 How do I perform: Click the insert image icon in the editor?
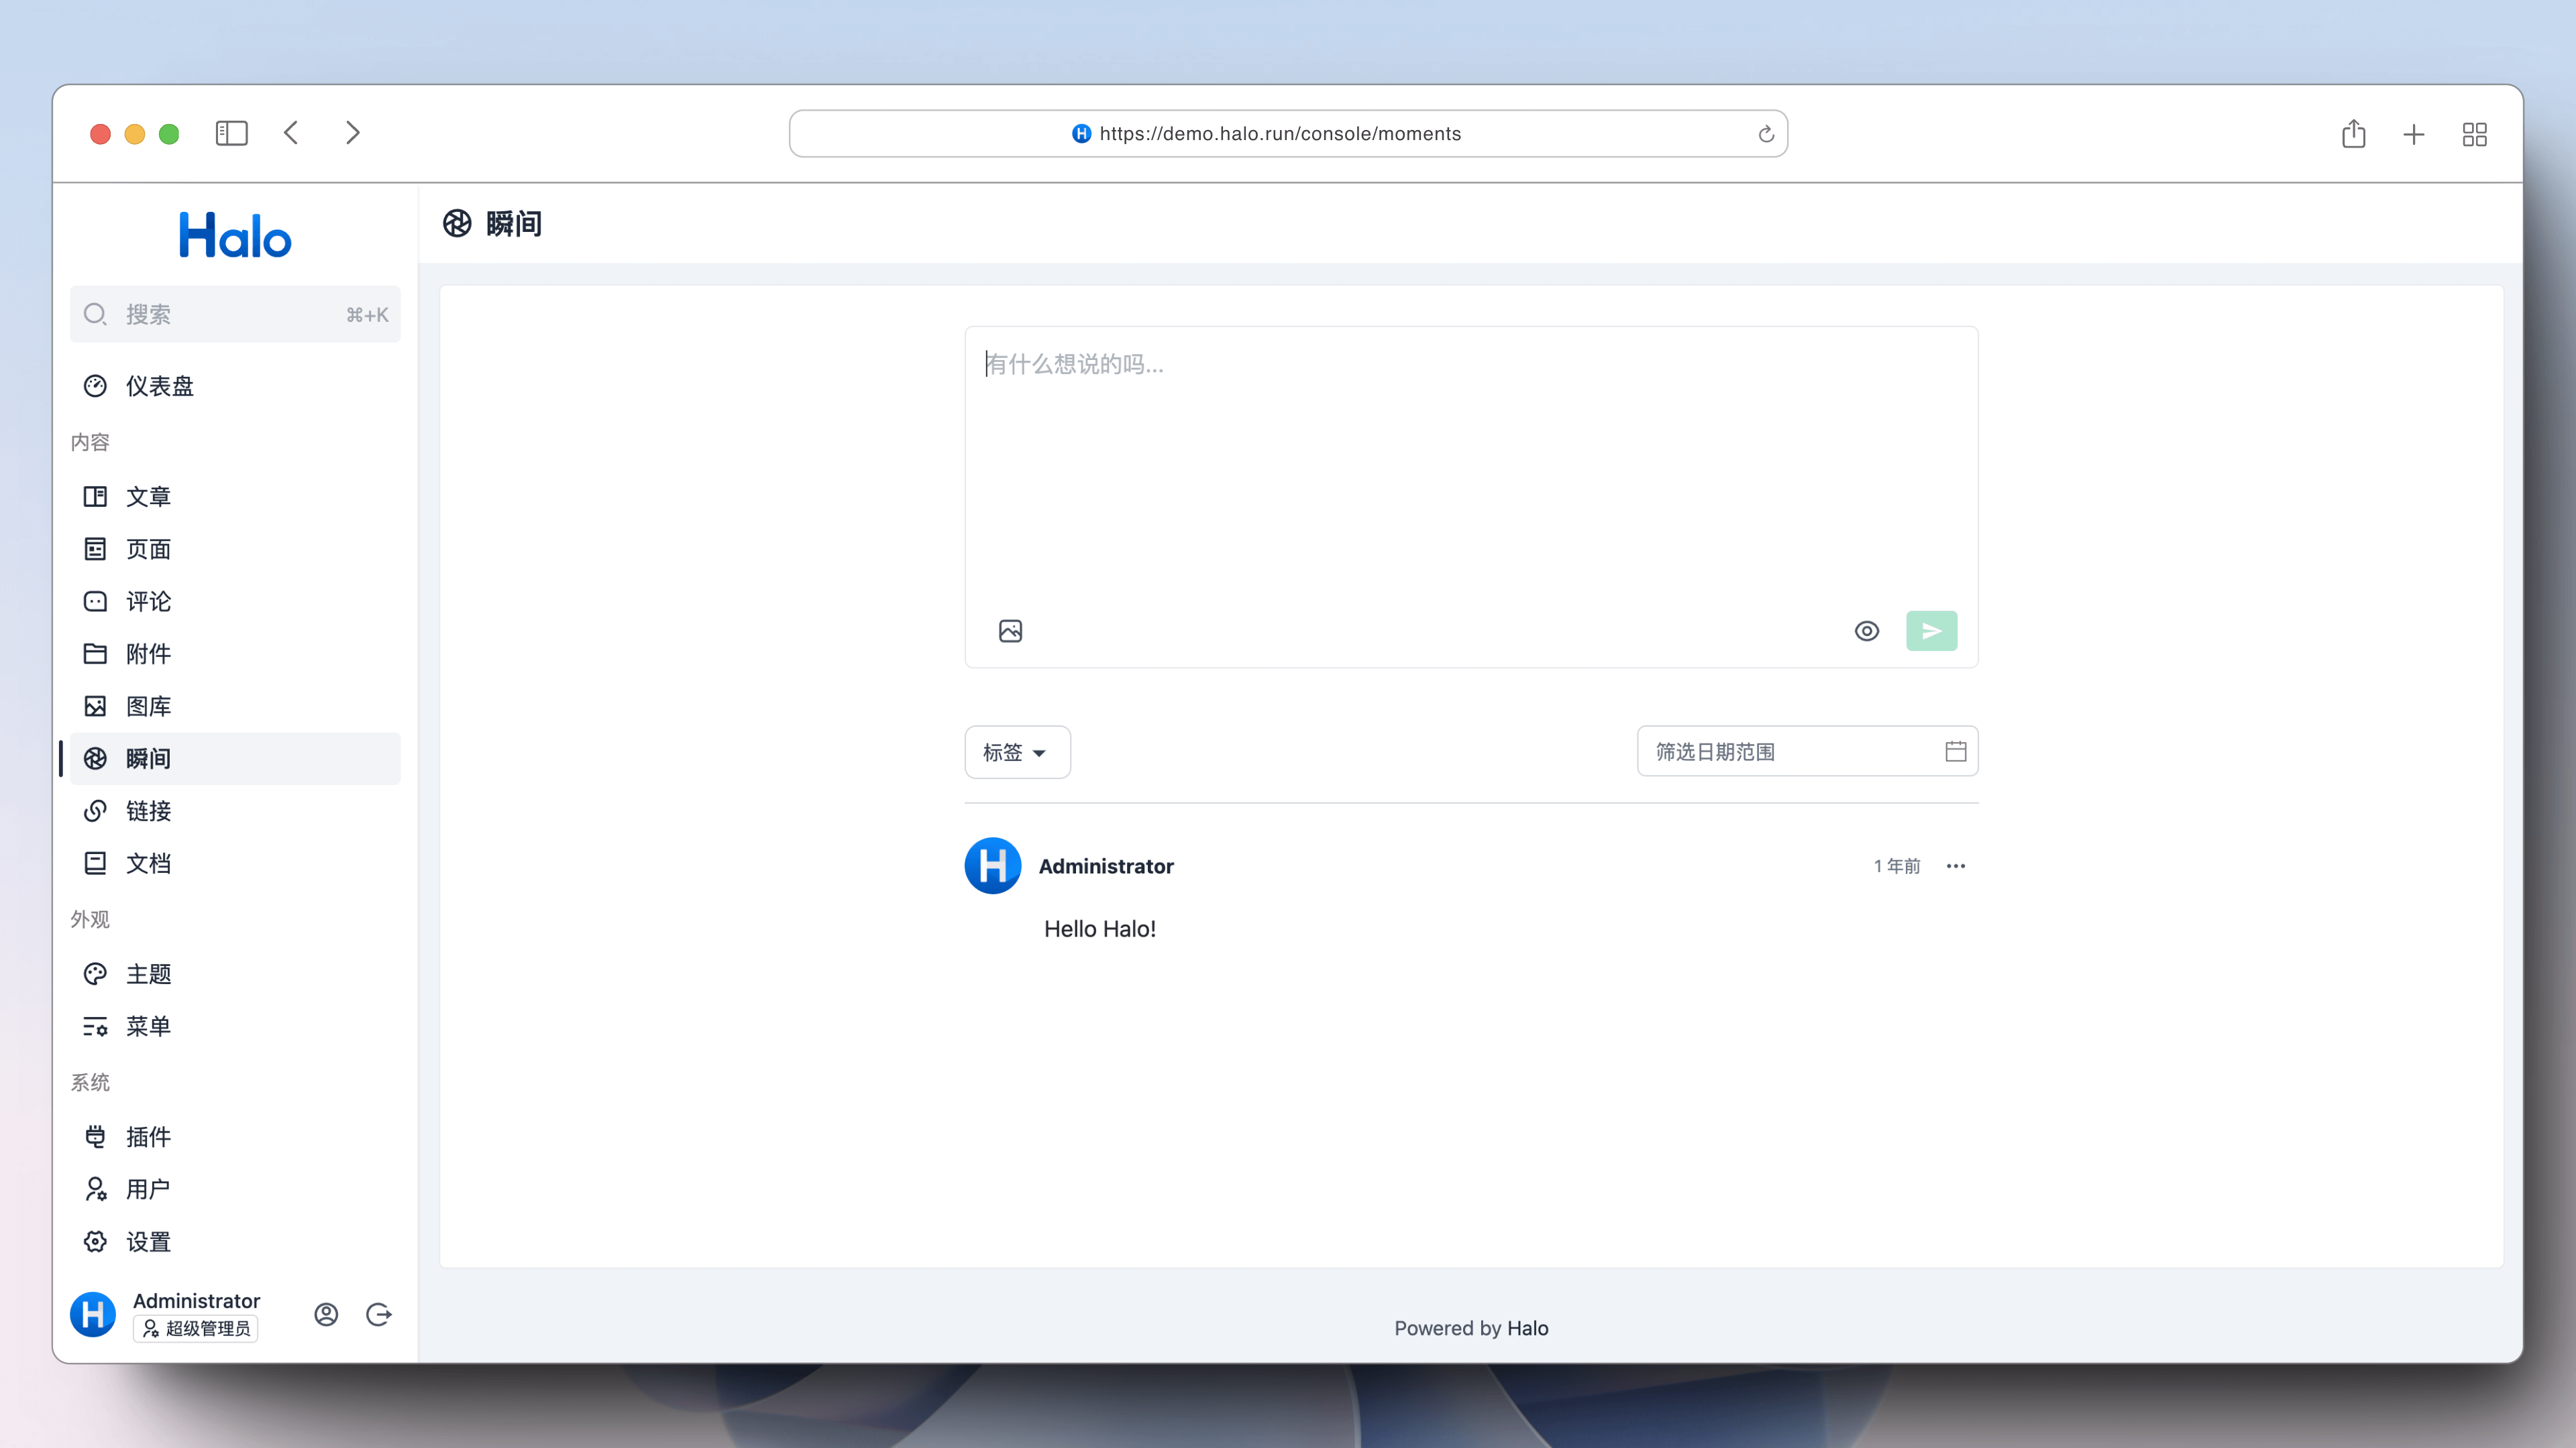(x=1010, y=631)
